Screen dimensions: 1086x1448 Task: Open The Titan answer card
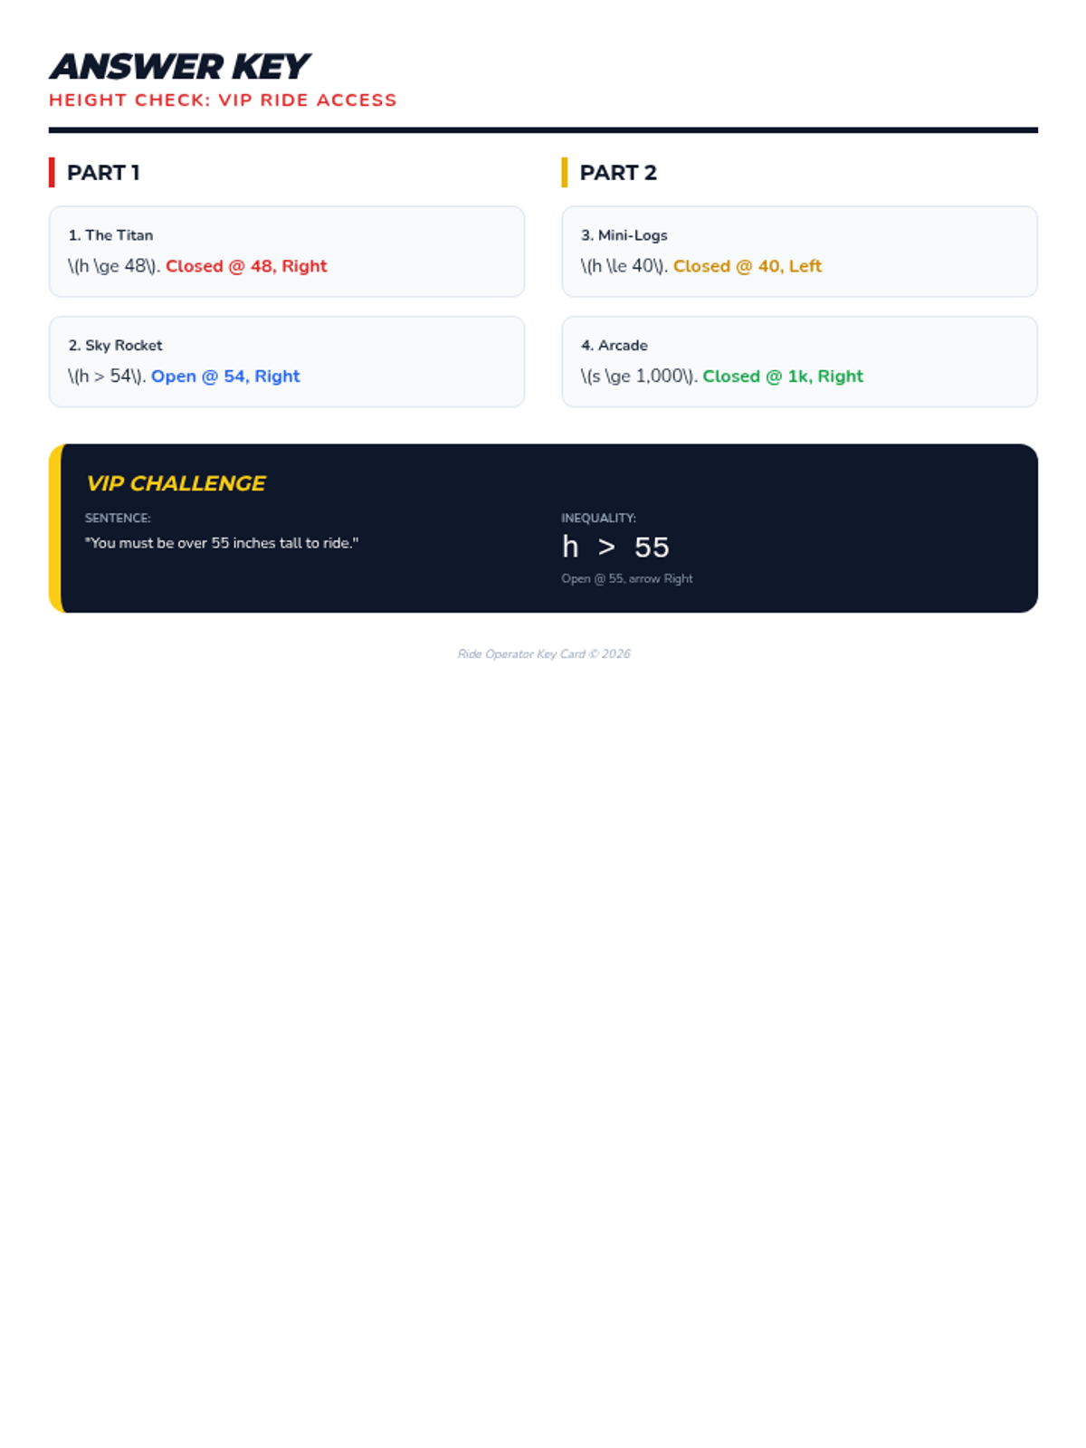[x=287, y=252]
